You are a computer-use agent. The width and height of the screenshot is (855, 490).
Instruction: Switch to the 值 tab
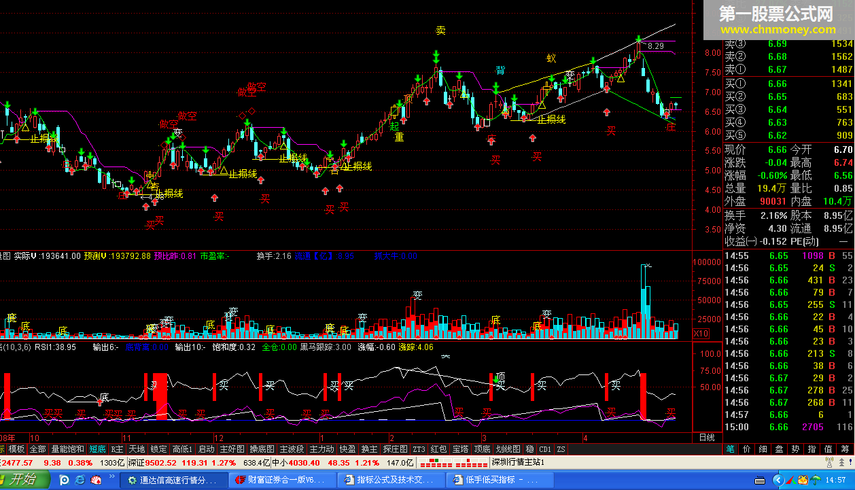coord(828,449)
